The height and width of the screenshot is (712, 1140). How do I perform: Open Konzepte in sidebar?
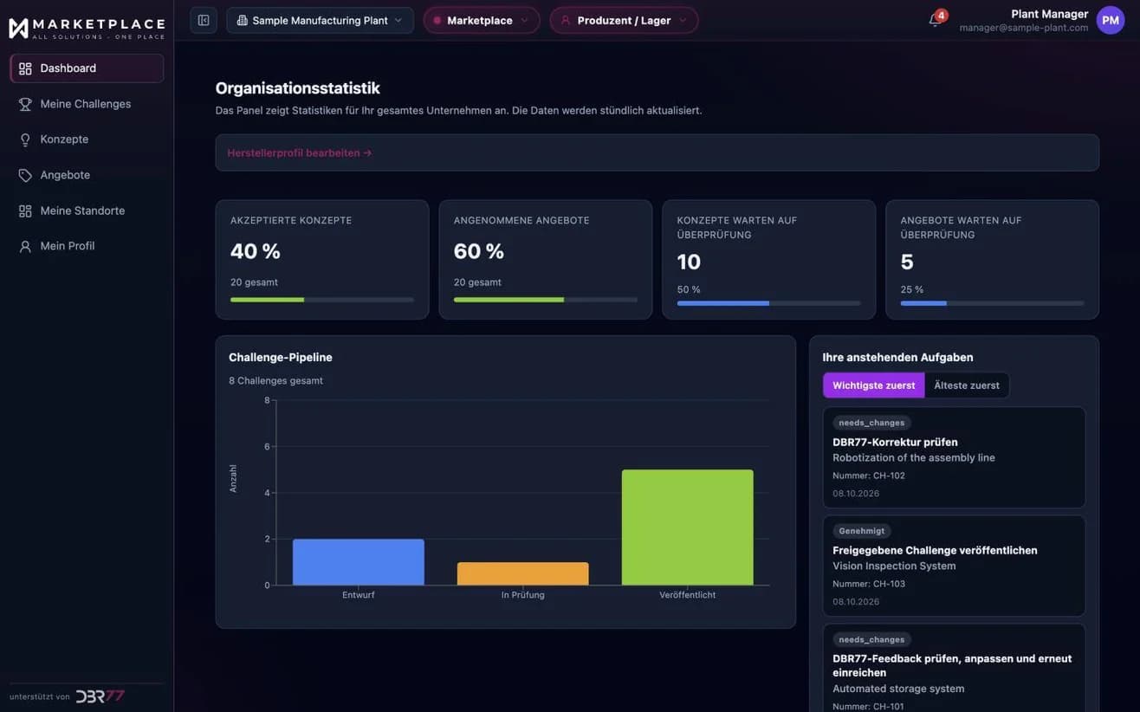87,139
